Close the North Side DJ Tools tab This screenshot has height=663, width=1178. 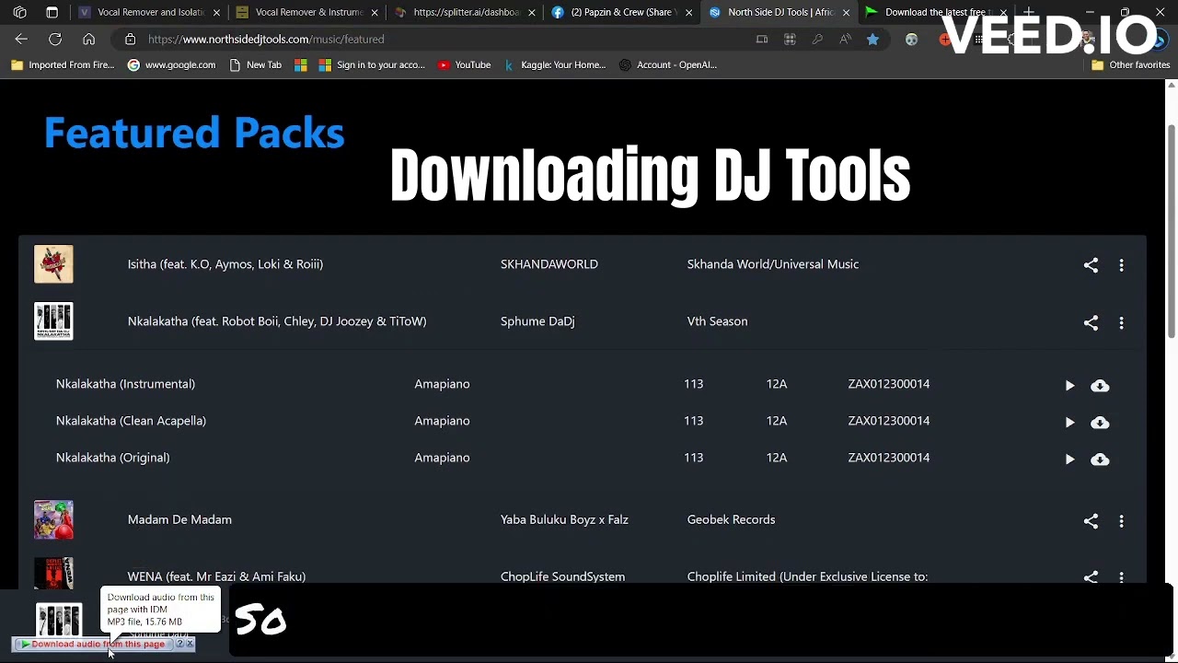coord(846,13)
